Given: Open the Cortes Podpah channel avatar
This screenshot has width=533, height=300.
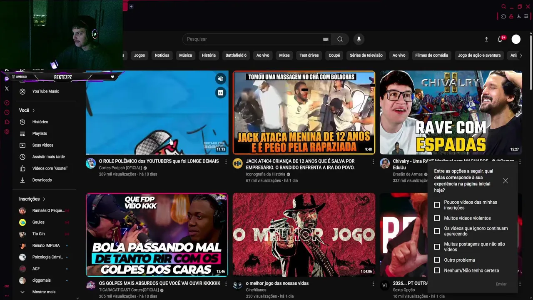Looking at the screenshot, I should (91, 163).
